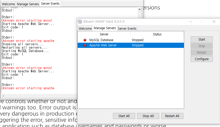The height and width of the screenshot is (127, 220).
Task: Open Manage Servers tab in the background log window
Action: (x=28, y=4)
